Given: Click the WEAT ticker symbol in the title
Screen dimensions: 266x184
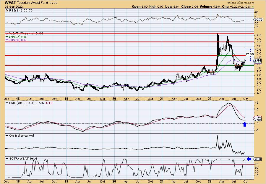Looking at the screenshot, I should coord(10,3).
